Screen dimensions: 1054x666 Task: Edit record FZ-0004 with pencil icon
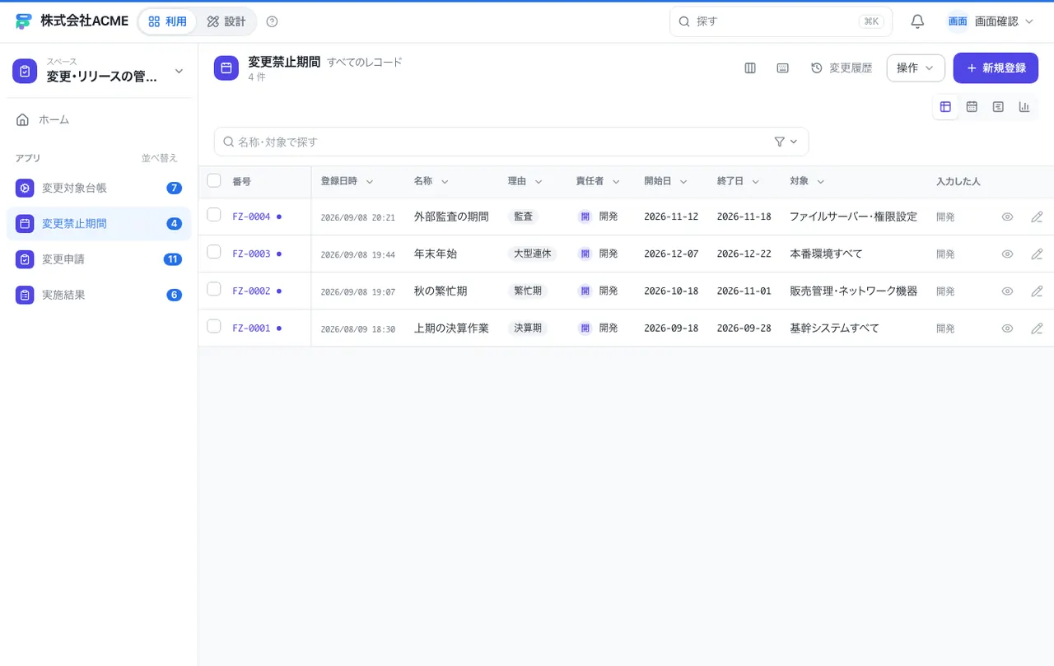1037,217
